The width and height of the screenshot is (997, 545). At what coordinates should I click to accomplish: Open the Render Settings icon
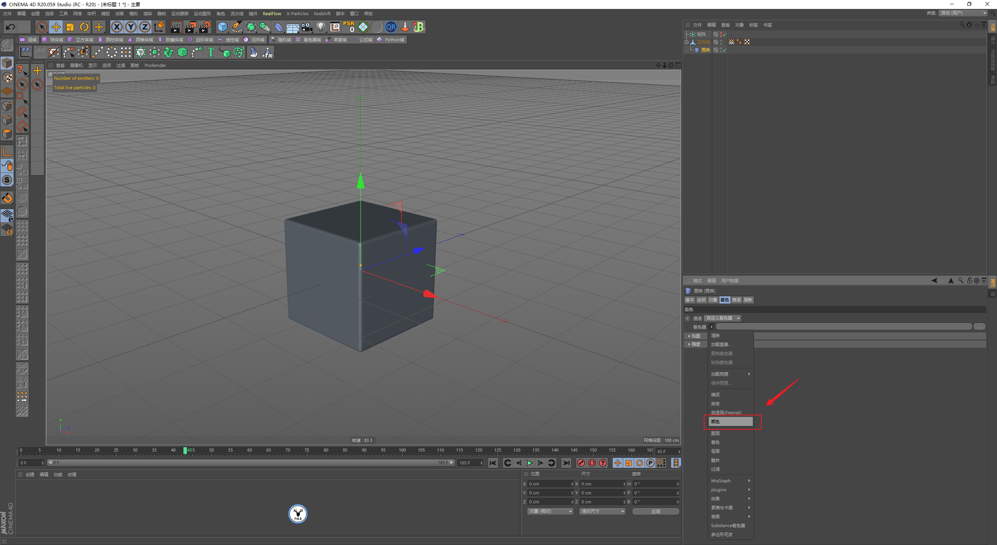(x=204, y=27)
